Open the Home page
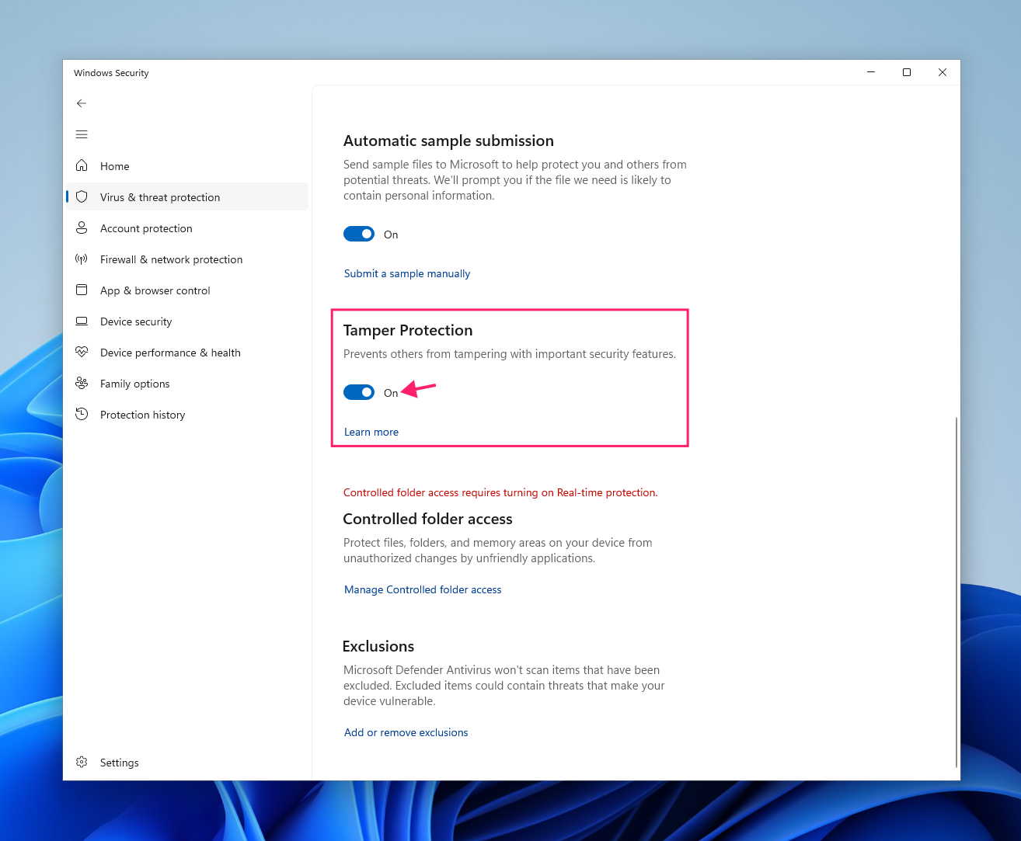The image size is (1021, 841). (x=187, y=165)
